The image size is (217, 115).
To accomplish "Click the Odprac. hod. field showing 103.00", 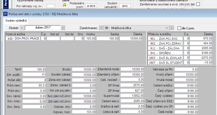I will click(x=84, y=112).
